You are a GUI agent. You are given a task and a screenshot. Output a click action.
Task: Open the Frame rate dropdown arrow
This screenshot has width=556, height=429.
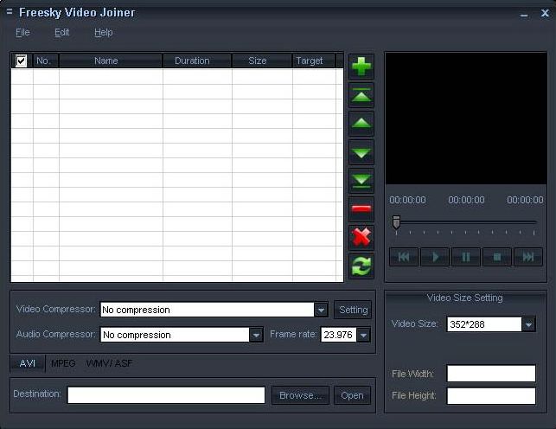(x=363, y=335)
